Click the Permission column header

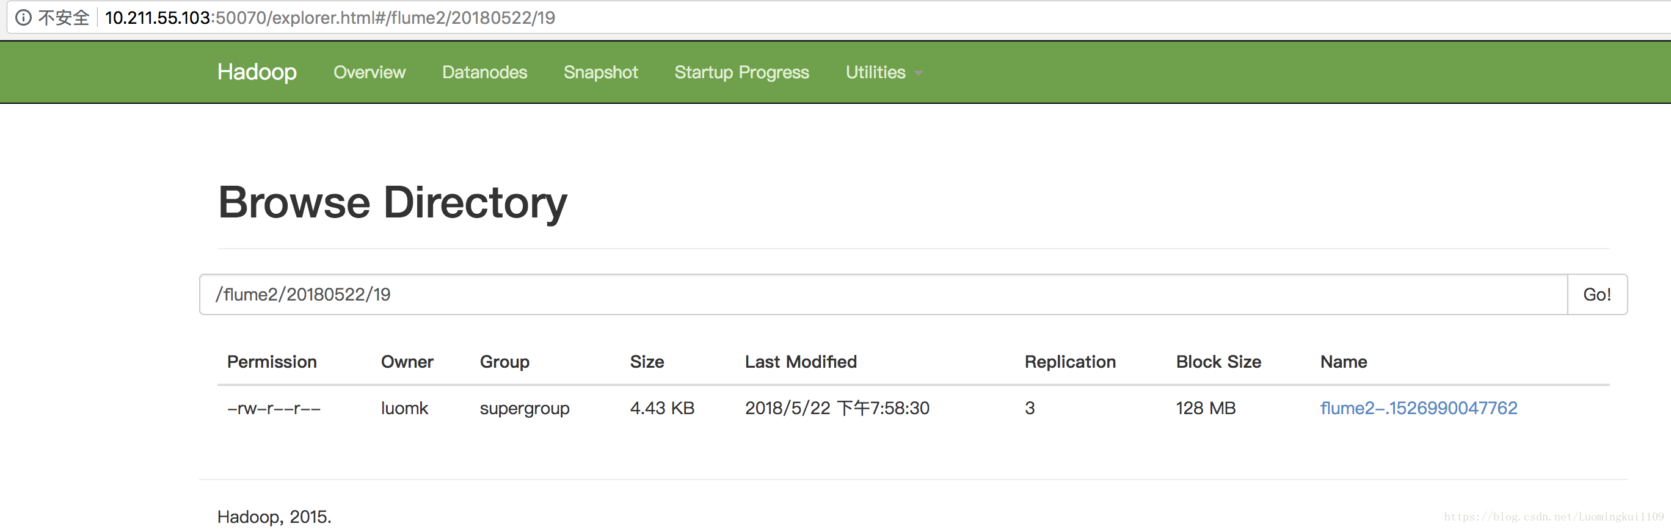point(272,362)
